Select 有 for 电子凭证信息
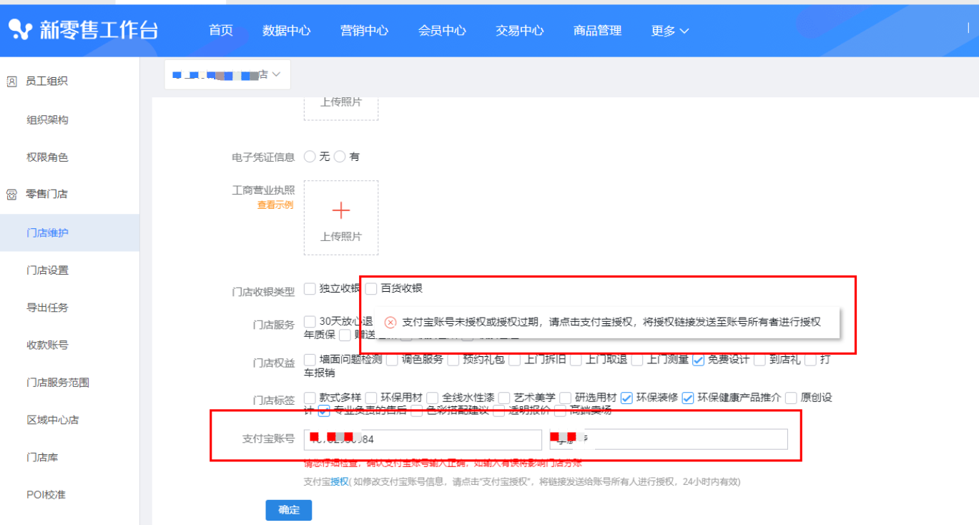979x525 pixels. pos(340,157)
